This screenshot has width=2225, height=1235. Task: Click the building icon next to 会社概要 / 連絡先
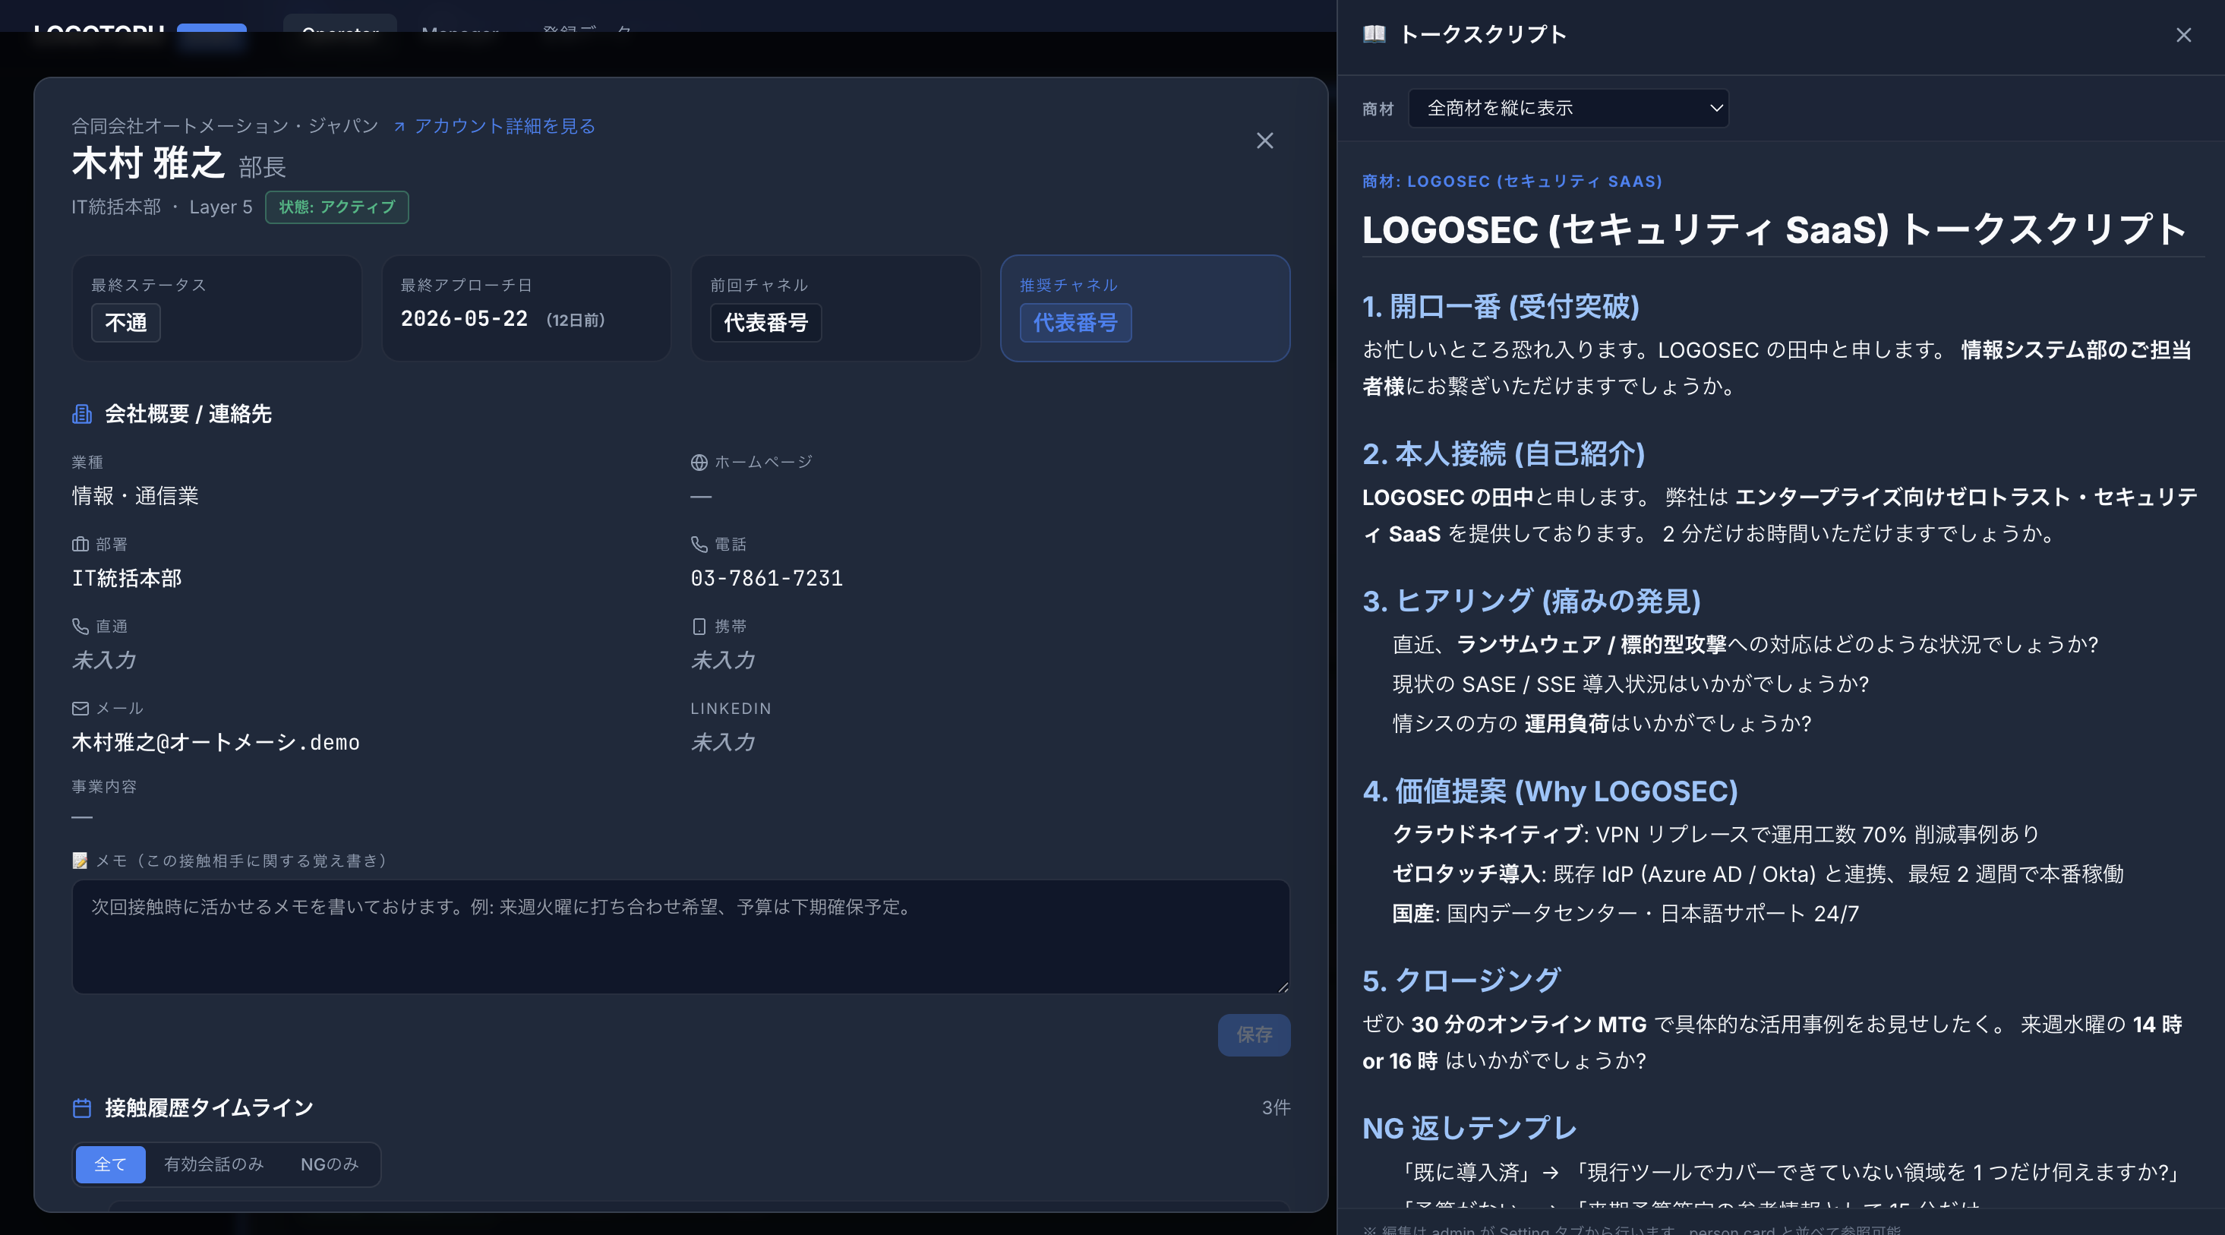point(82,414)
